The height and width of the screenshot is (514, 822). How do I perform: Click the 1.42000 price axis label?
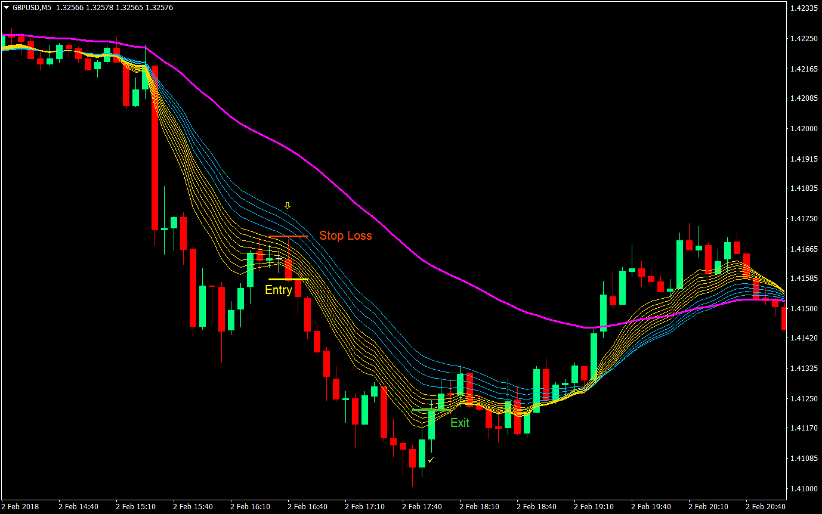click(803, 129)
